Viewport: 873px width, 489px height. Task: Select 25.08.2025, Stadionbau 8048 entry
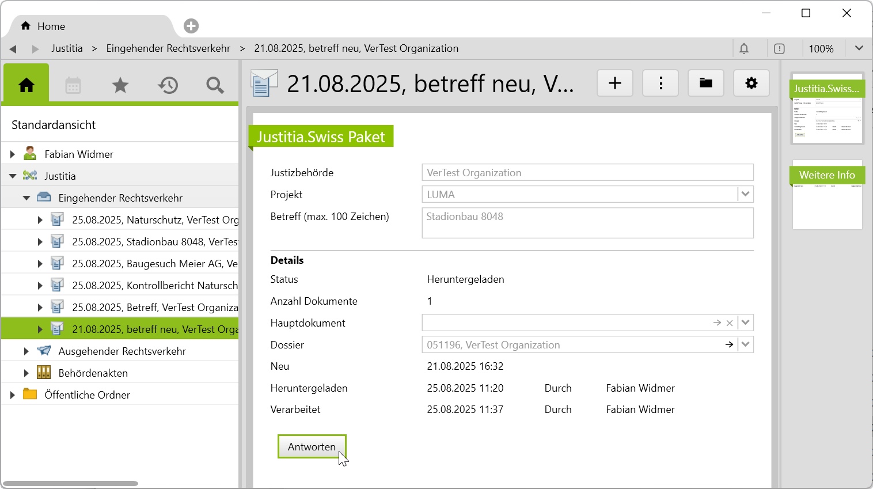(120, 242)
